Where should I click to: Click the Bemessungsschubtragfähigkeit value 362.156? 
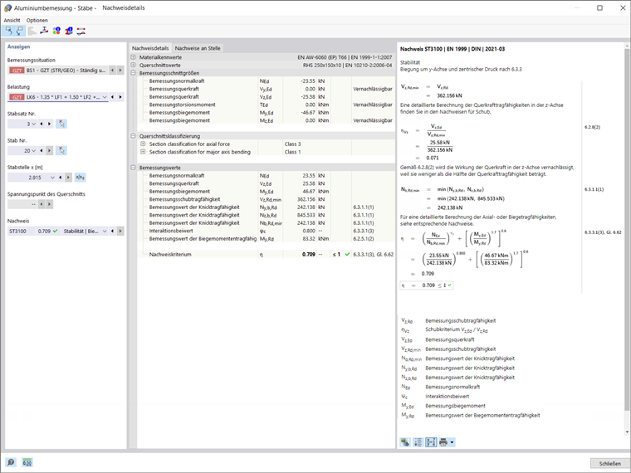306,199
